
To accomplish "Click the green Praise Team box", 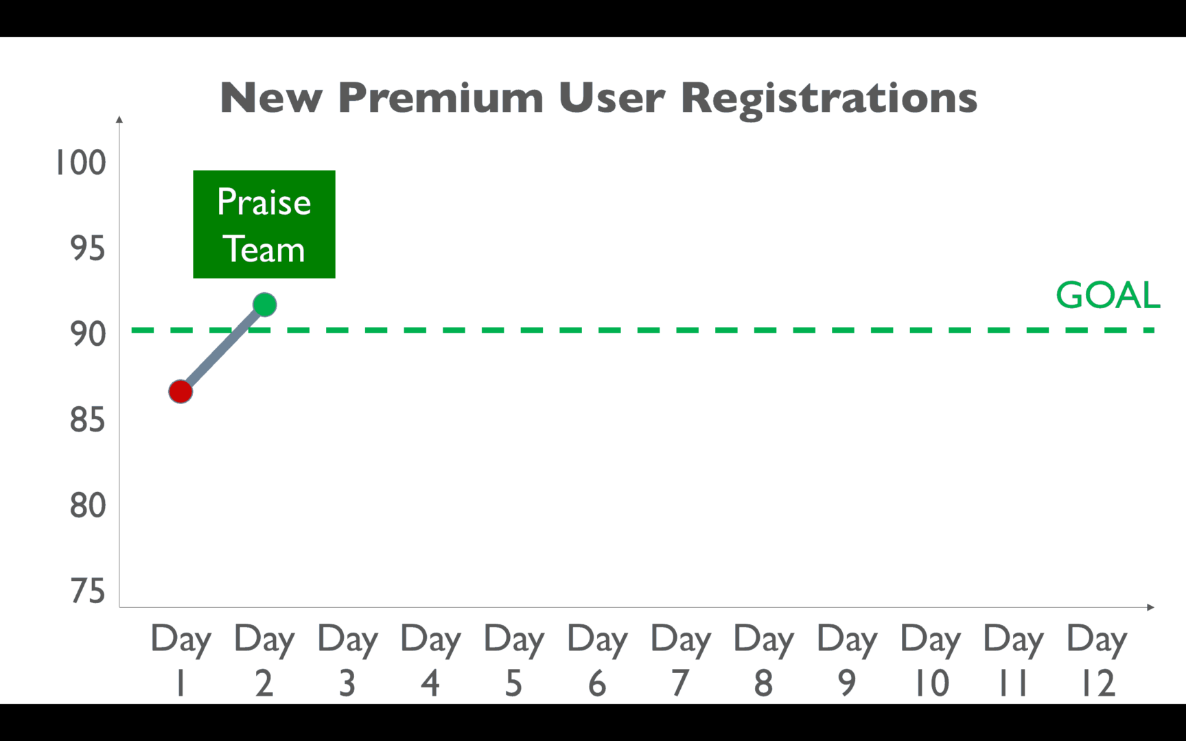I will [264, 224].
